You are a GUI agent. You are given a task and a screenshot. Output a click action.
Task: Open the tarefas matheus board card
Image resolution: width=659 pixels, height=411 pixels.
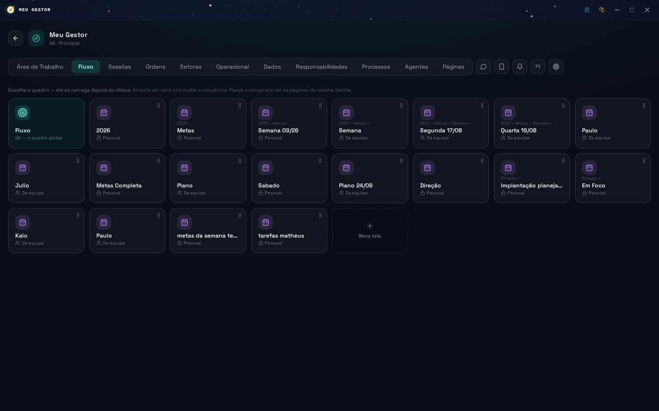289,231
